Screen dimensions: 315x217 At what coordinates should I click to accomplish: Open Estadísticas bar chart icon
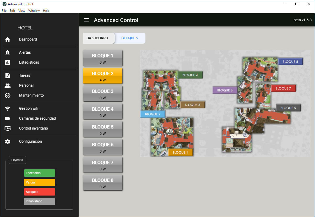click(x=8, y=63)
